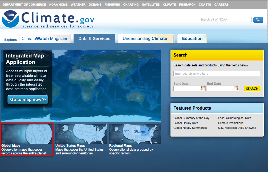
Task: Open U.S. Historical Daily Snowfall
Action: 237,128
